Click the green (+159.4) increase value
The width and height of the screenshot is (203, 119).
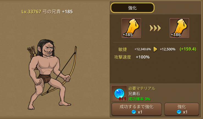pyautogui.click(x=188, y=49)
